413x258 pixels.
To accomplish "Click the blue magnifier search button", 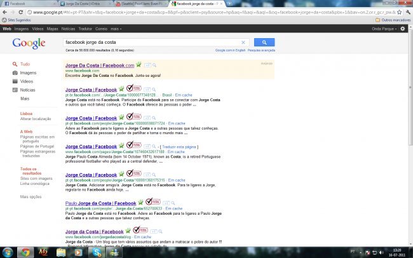I will click(x=264, y=42).
